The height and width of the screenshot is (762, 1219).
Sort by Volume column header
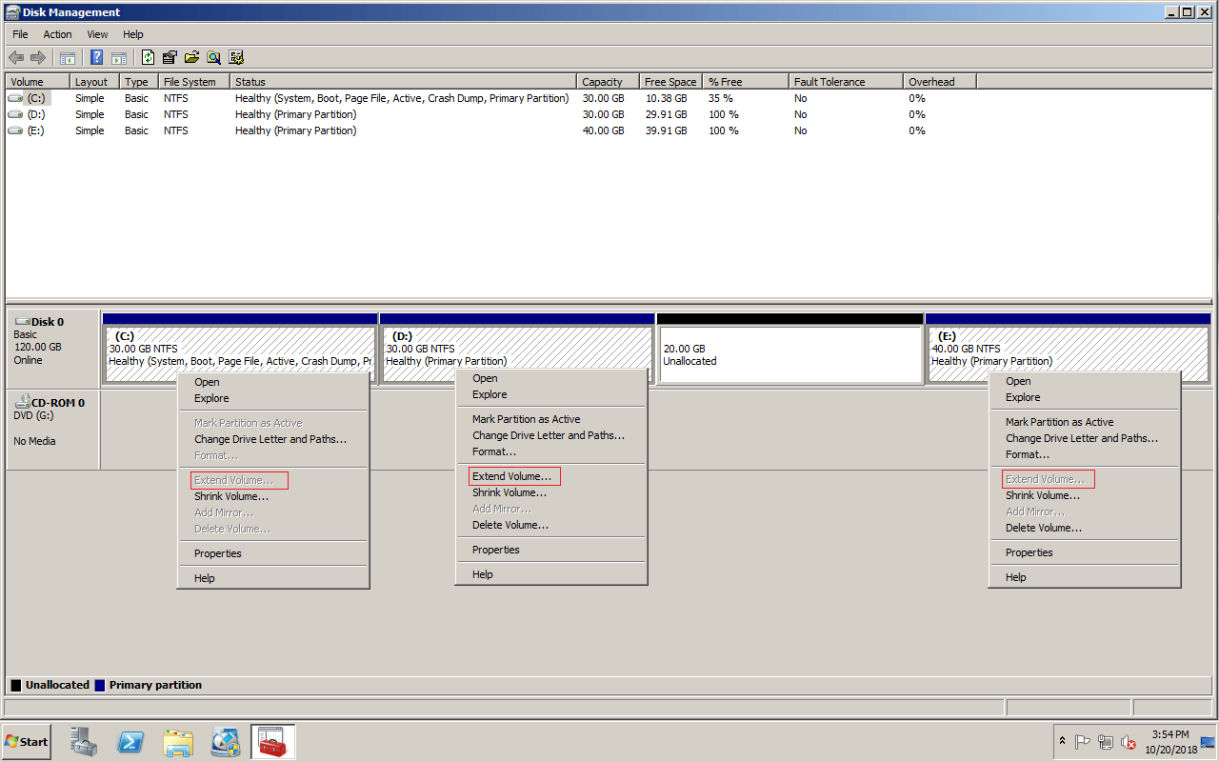point(37,82)
